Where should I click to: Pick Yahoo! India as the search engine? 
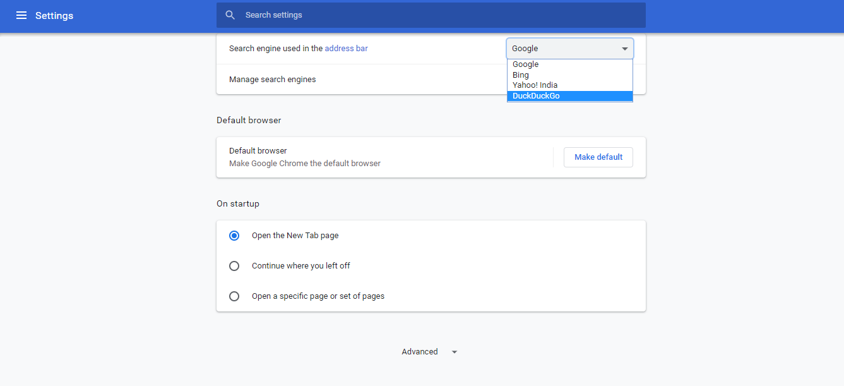[570, 85]
